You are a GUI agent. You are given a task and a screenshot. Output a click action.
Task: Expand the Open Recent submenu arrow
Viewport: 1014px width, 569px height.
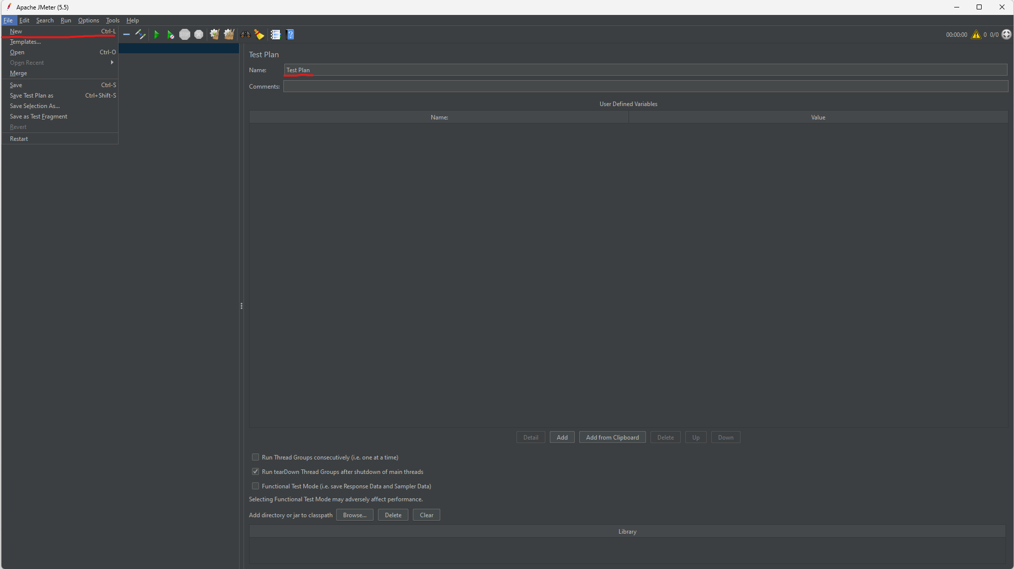[112, 62]
